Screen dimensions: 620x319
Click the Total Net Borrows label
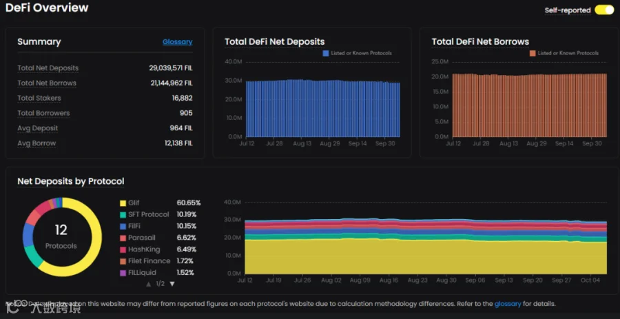tap(47, 83)
